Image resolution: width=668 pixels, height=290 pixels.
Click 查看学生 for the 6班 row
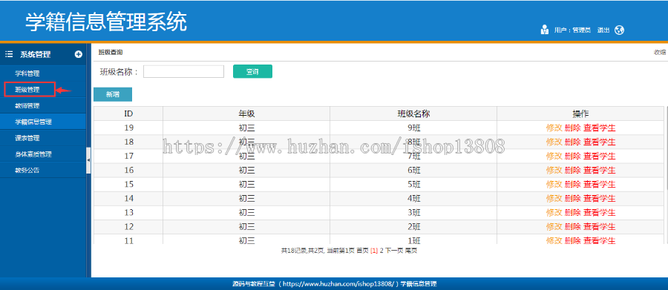tap(600, 170)
